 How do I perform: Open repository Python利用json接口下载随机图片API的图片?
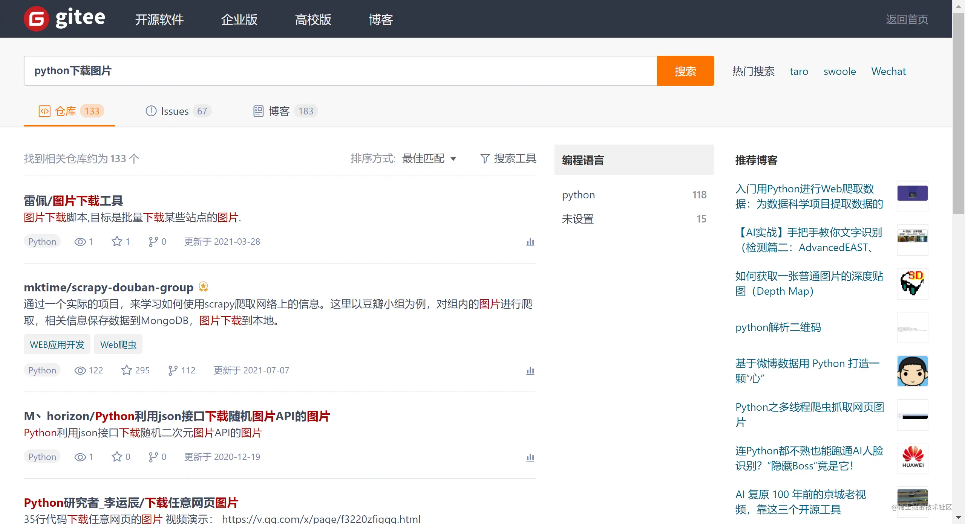(177, 416)
